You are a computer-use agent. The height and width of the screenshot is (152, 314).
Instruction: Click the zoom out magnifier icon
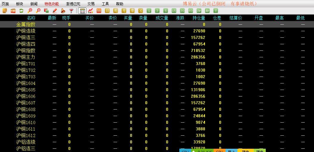pyautogui.click(x=38, y=11)
